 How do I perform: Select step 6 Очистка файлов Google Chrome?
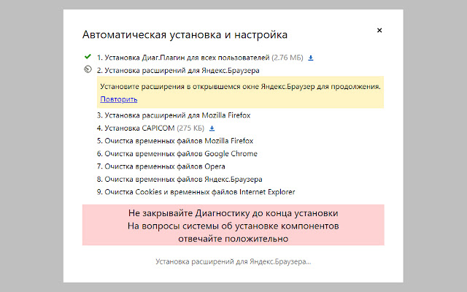point(177,154)
